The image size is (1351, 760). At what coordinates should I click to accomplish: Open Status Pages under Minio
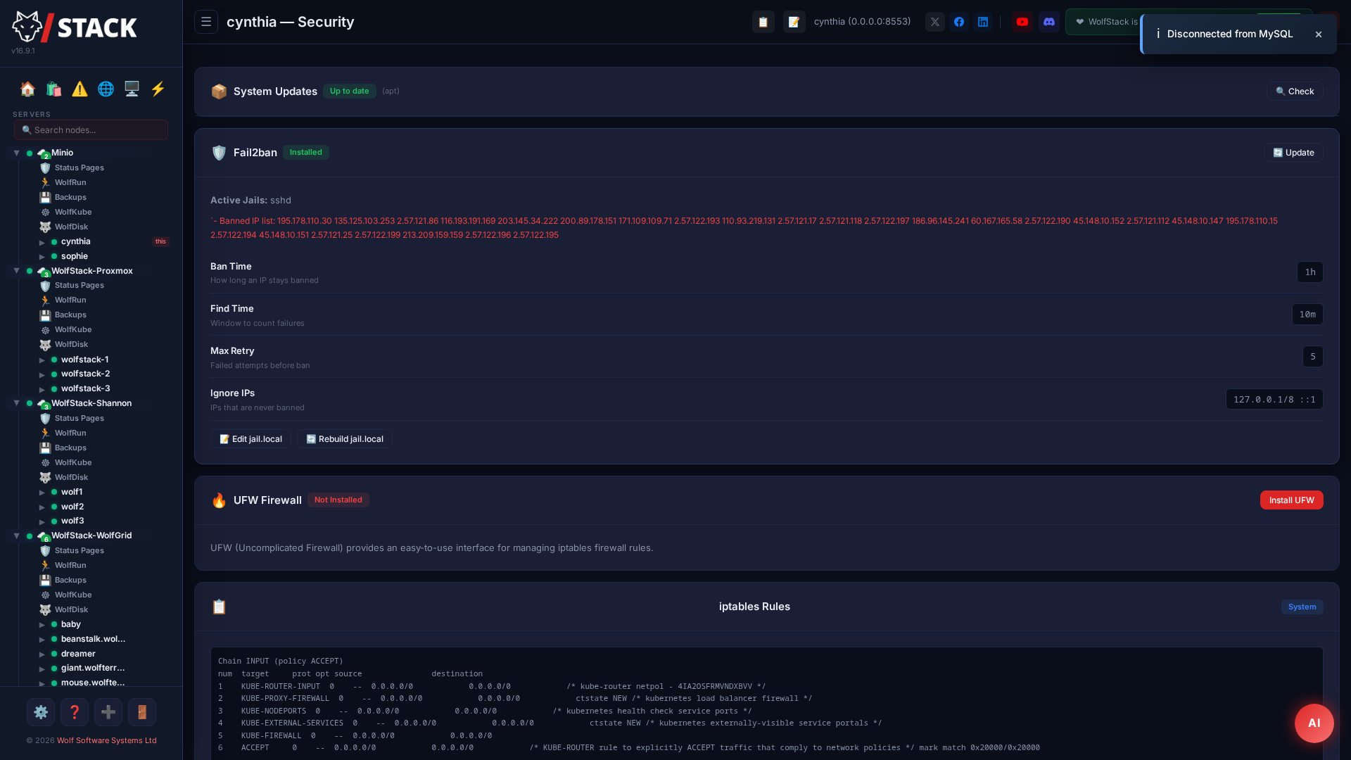(x=79, y=167)
